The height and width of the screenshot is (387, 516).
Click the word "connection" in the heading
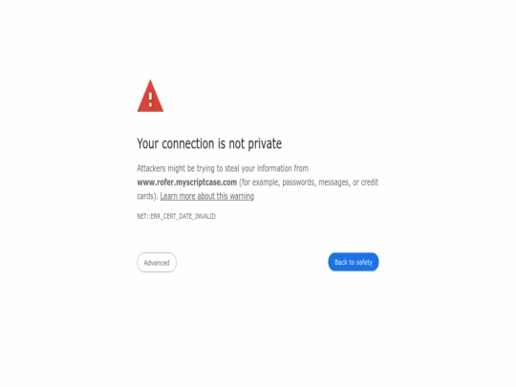(x=188, y=143)
